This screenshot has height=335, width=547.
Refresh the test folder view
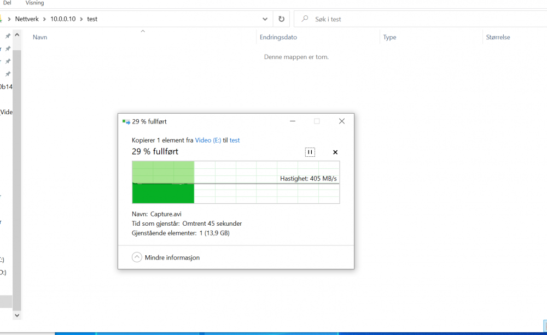pyautogui.click(x=281, y=19)
